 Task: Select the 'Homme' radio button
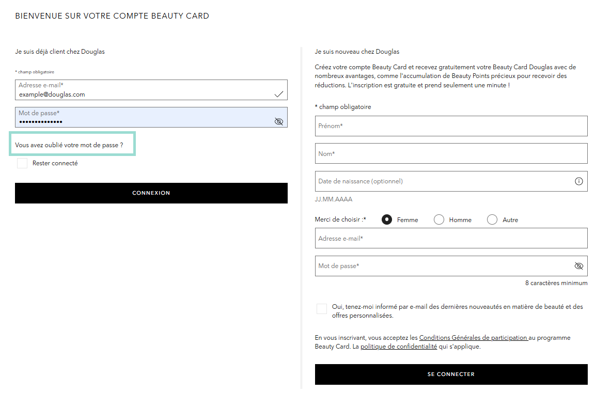point(438,219)
